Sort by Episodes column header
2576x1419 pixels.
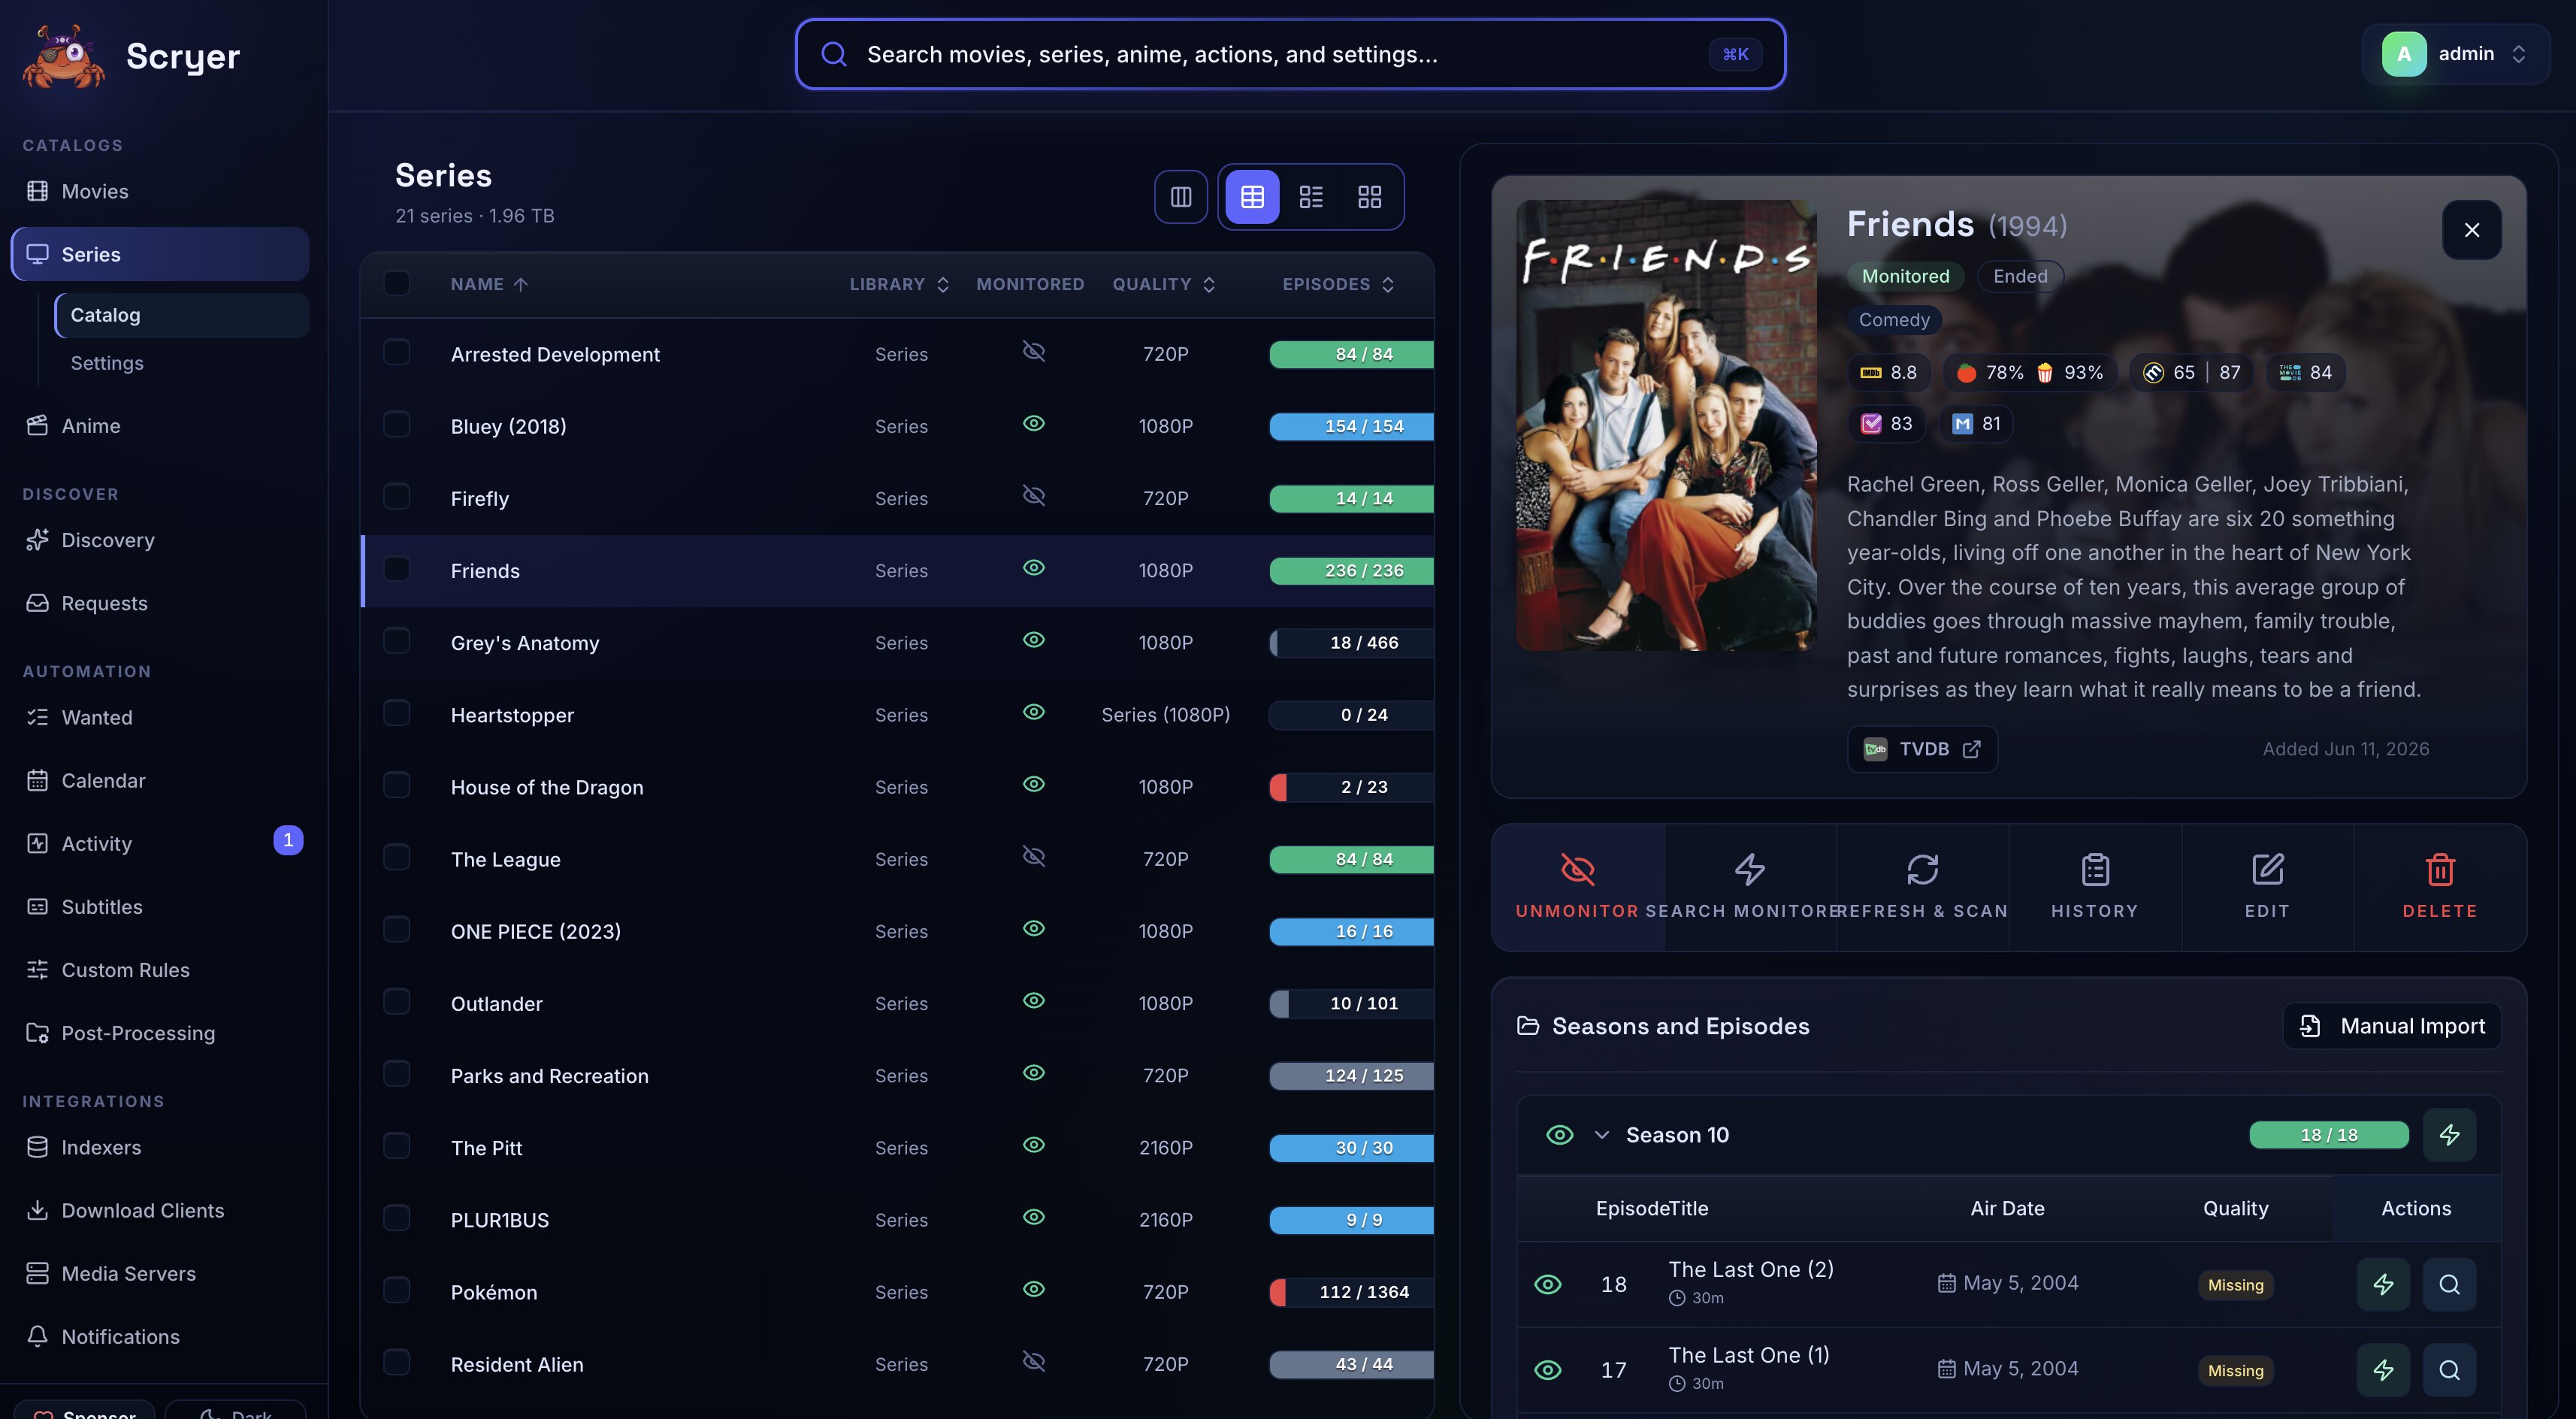click(1338, 284)
